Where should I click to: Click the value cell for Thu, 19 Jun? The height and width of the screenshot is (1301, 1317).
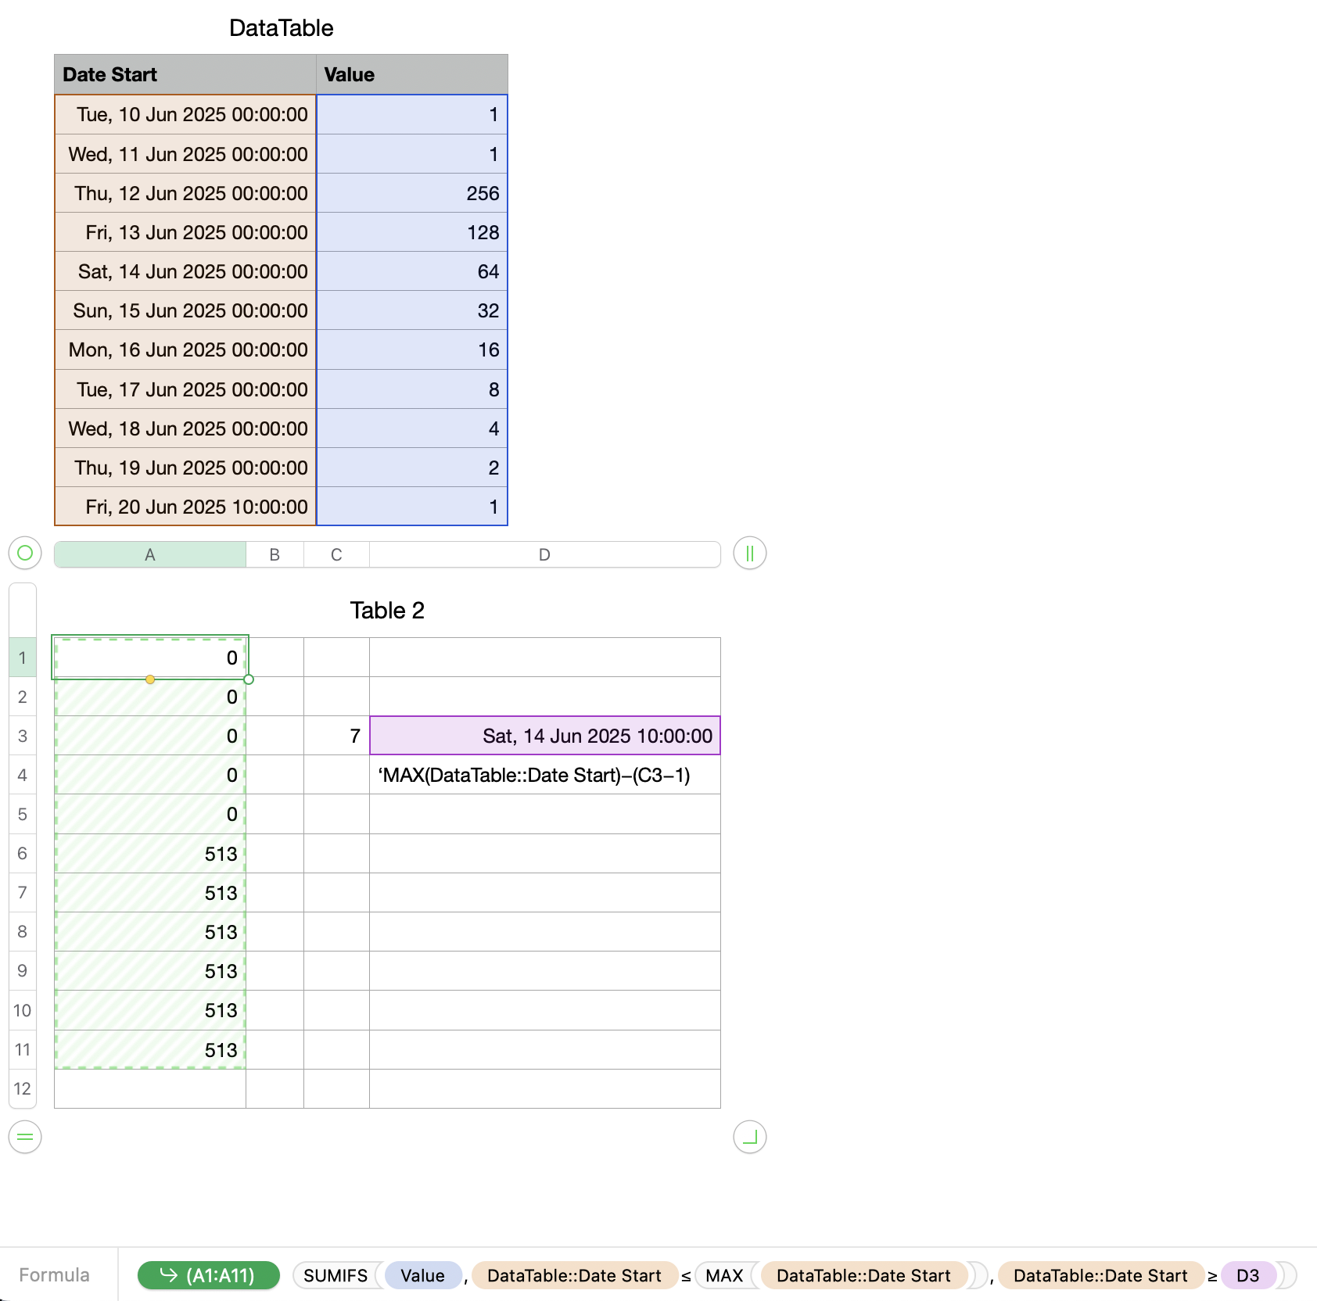[412, 468]
